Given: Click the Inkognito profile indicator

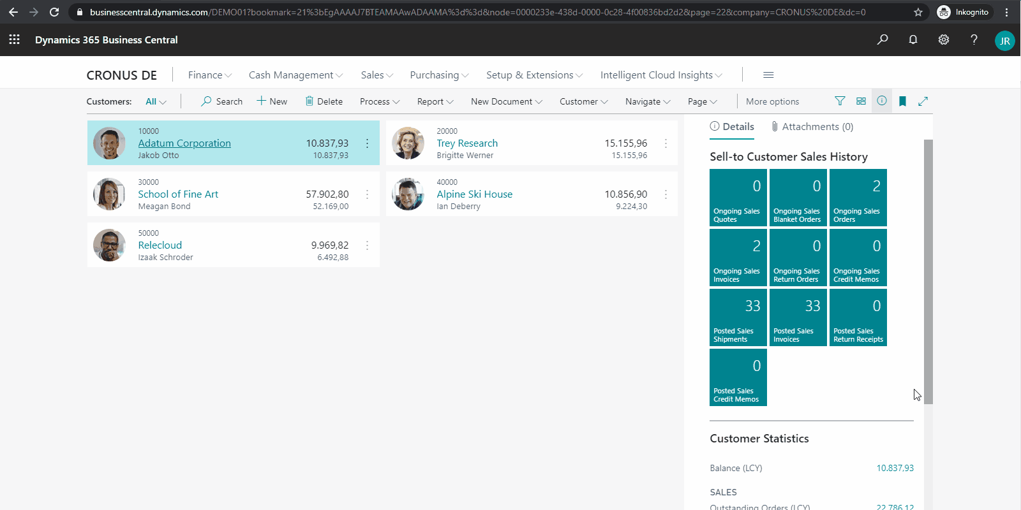Looking at the screenshot, I should (964, 12).
